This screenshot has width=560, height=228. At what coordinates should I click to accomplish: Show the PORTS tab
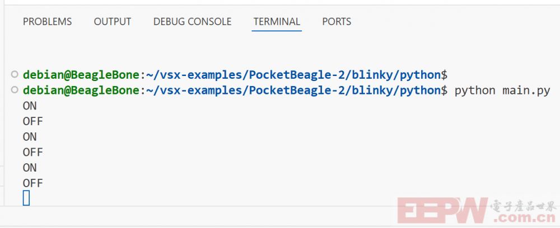coord(337,22)
